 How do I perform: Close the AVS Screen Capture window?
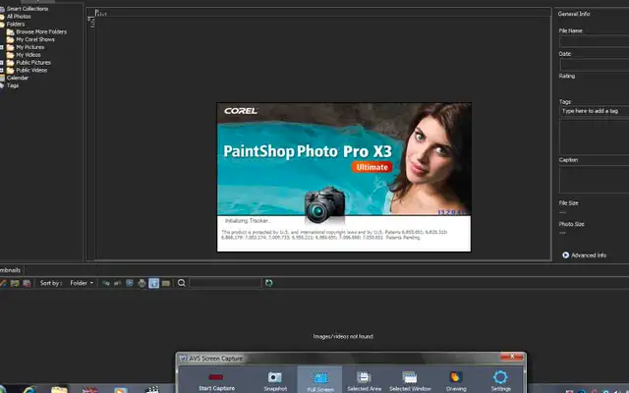[512, 357]
